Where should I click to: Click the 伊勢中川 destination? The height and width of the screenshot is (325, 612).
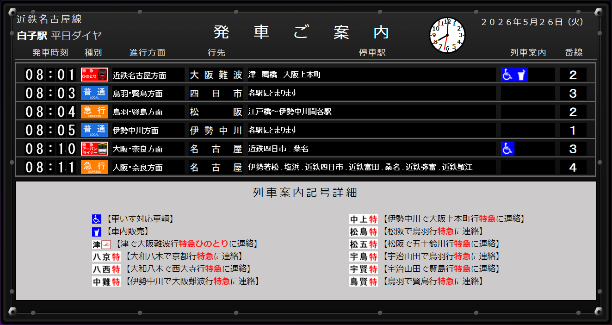click(216, 131)
